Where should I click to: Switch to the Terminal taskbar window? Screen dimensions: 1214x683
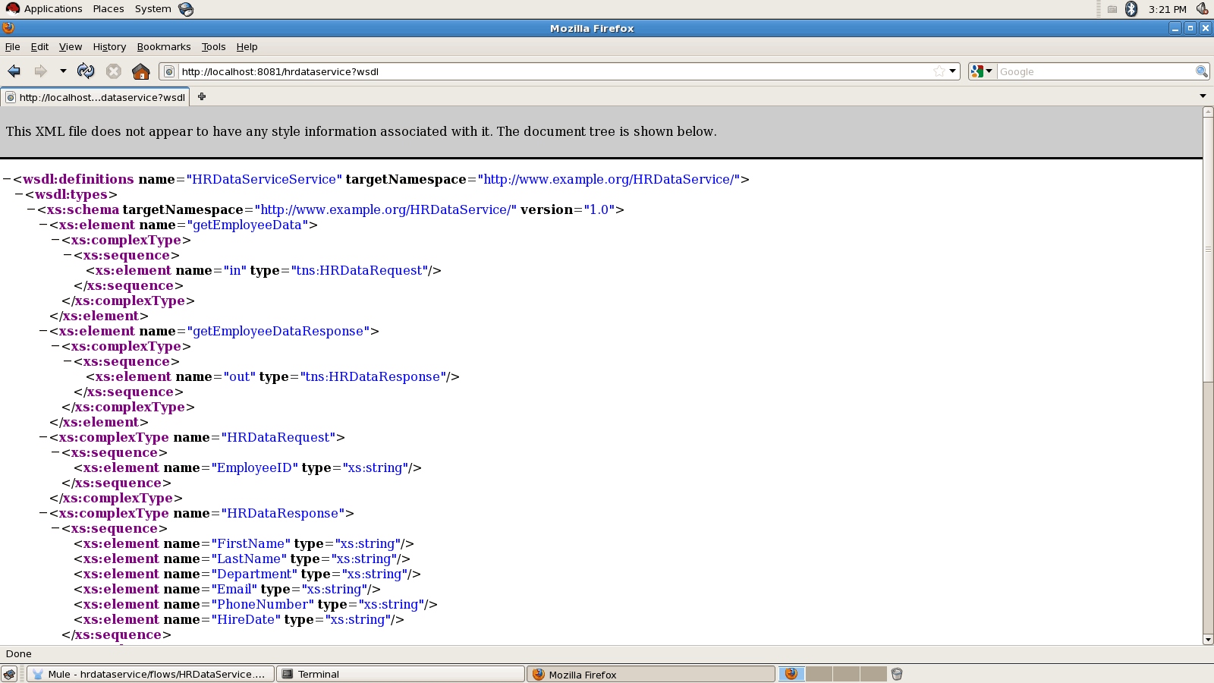coord(400,674)
